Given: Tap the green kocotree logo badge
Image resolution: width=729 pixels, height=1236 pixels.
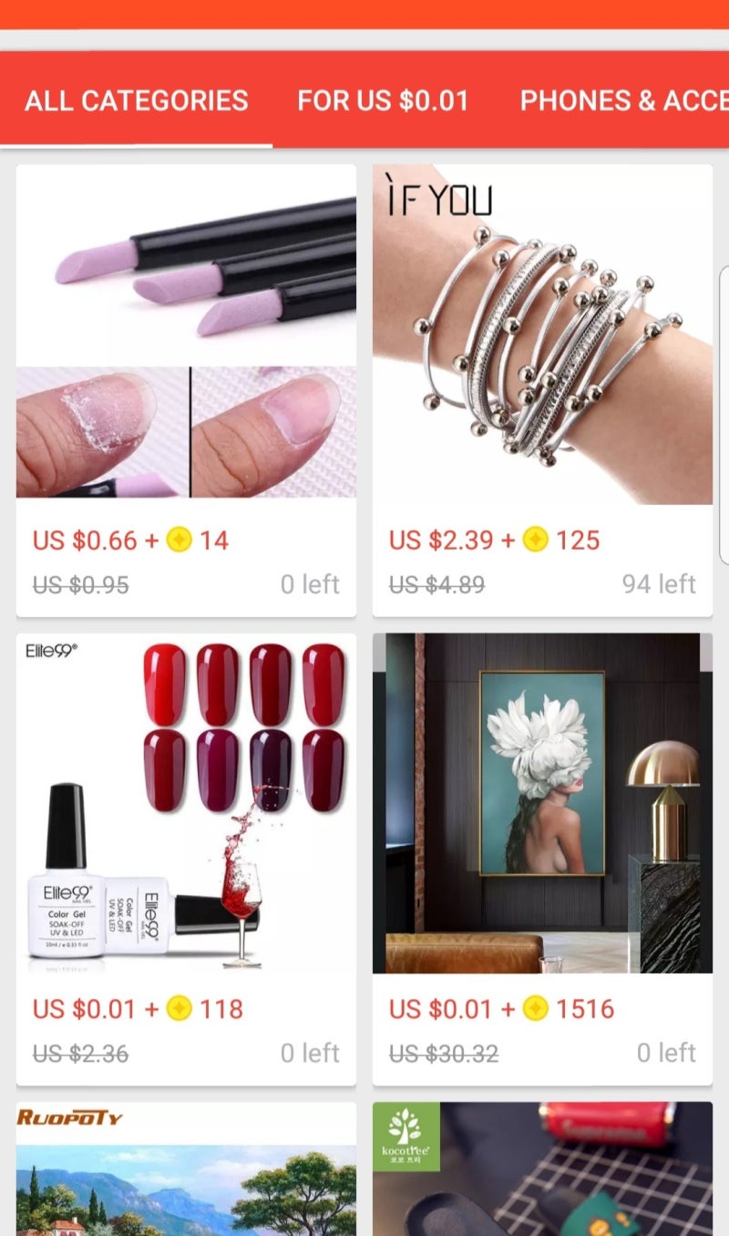Looking at the screenshot, I should [x=406, y=1137].
